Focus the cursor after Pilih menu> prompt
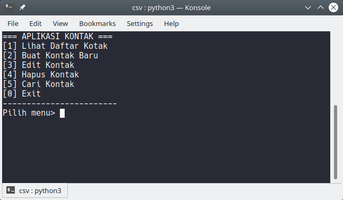Viewport: 343px width, 200px height. coord(62,113)
